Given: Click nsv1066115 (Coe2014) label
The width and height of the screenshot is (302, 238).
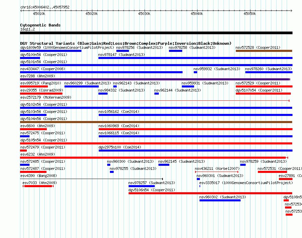Looking at the screenshot, I should click(119, 133).
